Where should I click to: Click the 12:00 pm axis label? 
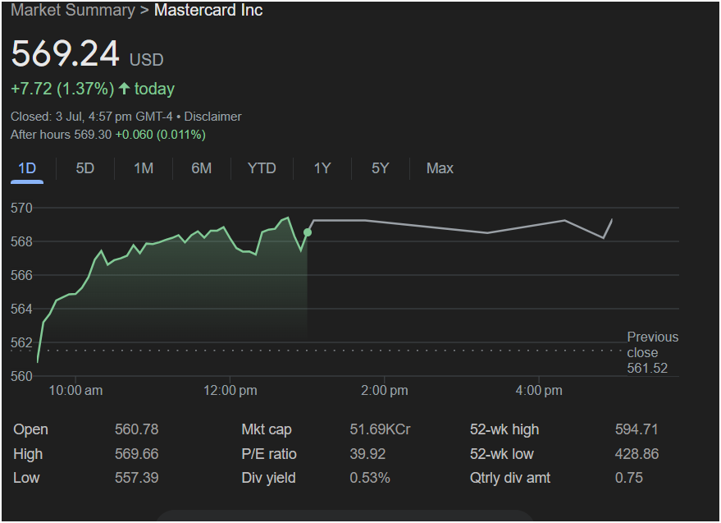(x=230, y=391)
